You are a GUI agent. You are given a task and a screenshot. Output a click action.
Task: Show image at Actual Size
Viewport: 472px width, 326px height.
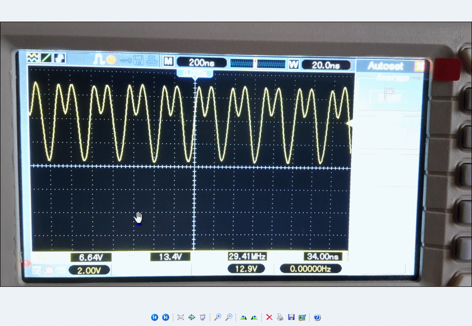point(192,317)
